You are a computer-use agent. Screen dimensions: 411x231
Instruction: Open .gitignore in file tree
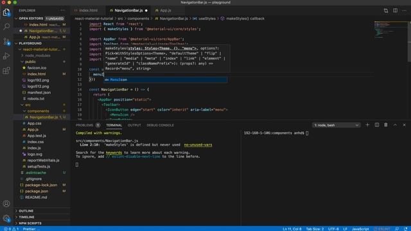point(33,179)
